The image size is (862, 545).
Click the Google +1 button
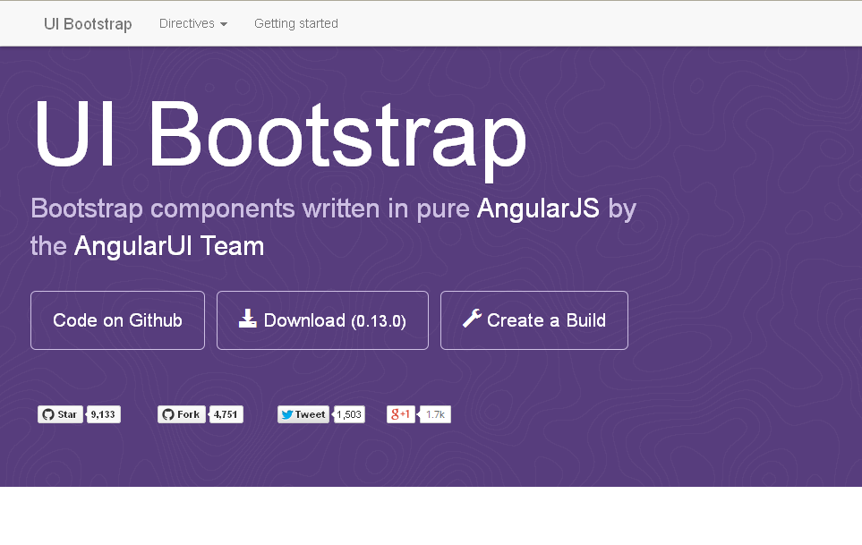click(x=400, y=414)
